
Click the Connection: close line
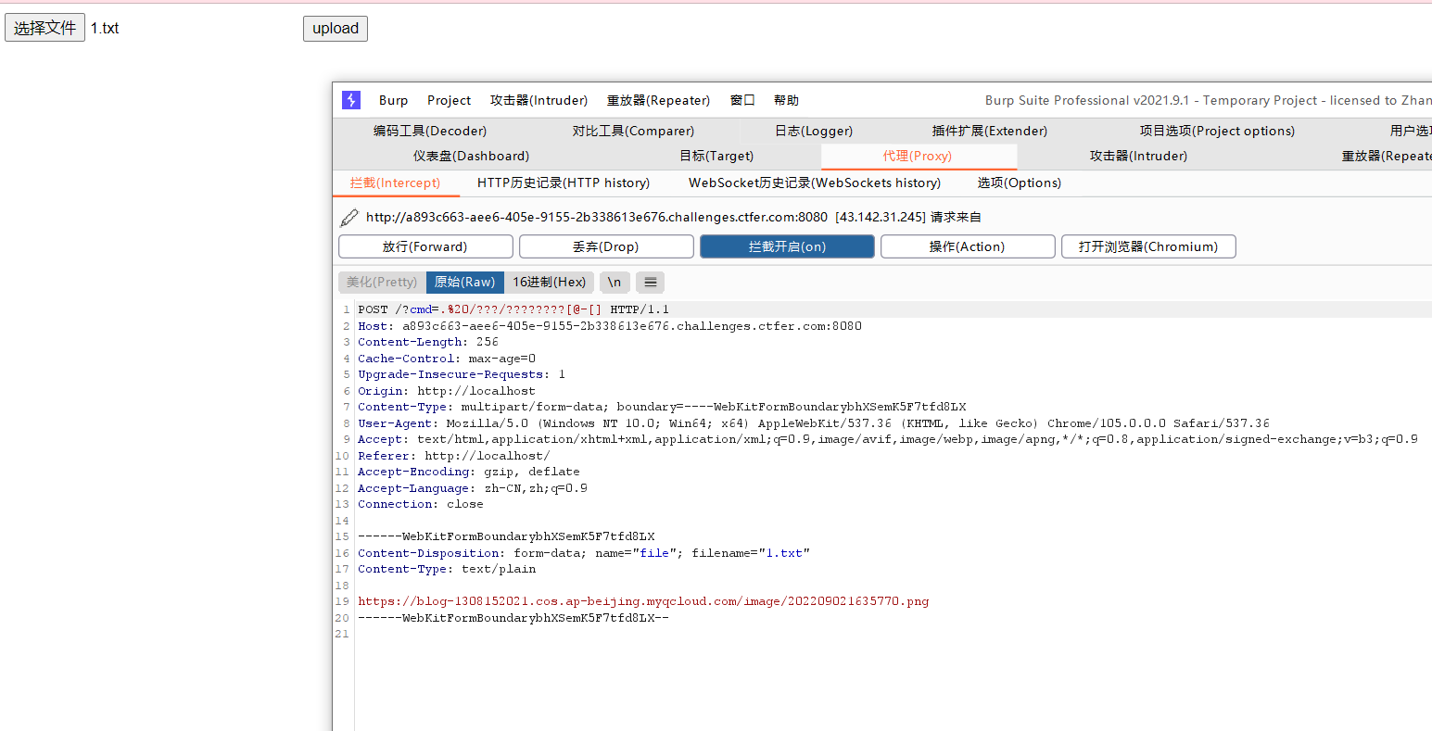point(421,504)
